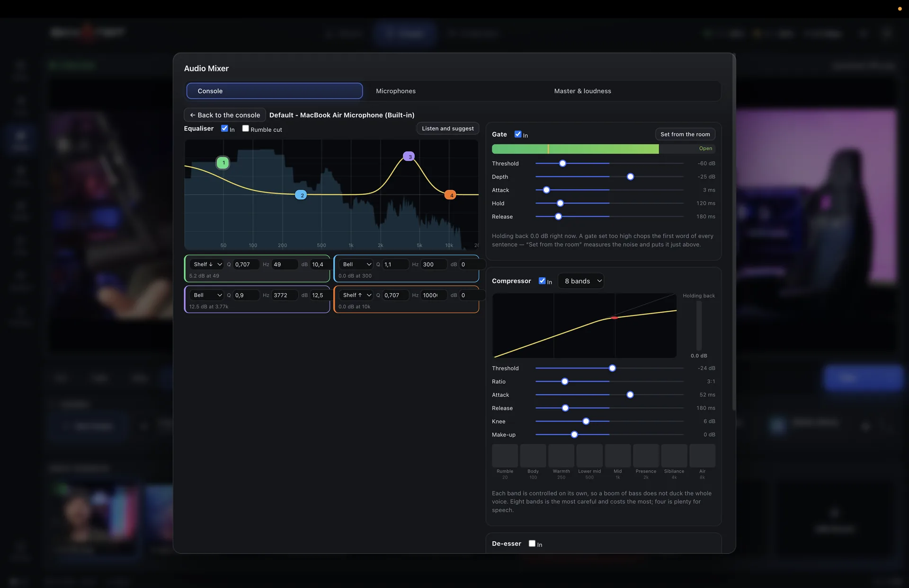Viewport: 909px width, 588px height.
Task: Click the Gate Threshold slider
Action: click(x=609, y=163)
